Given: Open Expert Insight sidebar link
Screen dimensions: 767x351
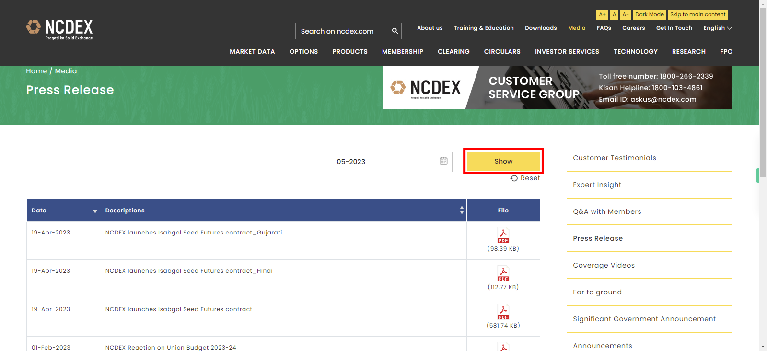Looking at the screenshot, I should click(x=597, y=185).
